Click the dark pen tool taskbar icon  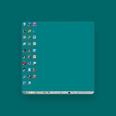(x=73, y=93)
